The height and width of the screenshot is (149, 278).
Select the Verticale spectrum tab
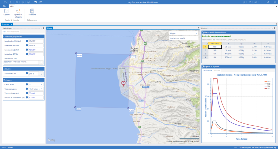click(x=217, y=70)
